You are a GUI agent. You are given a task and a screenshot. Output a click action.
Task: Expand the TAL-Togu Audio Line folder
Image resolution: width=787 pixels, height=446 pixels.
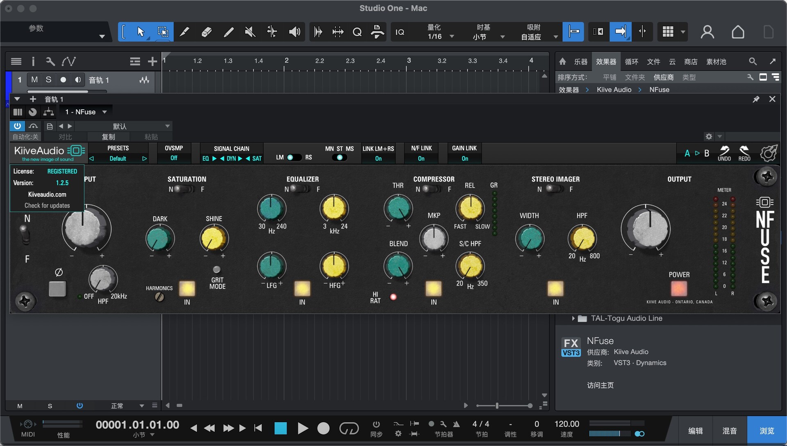tap(573, 318)
